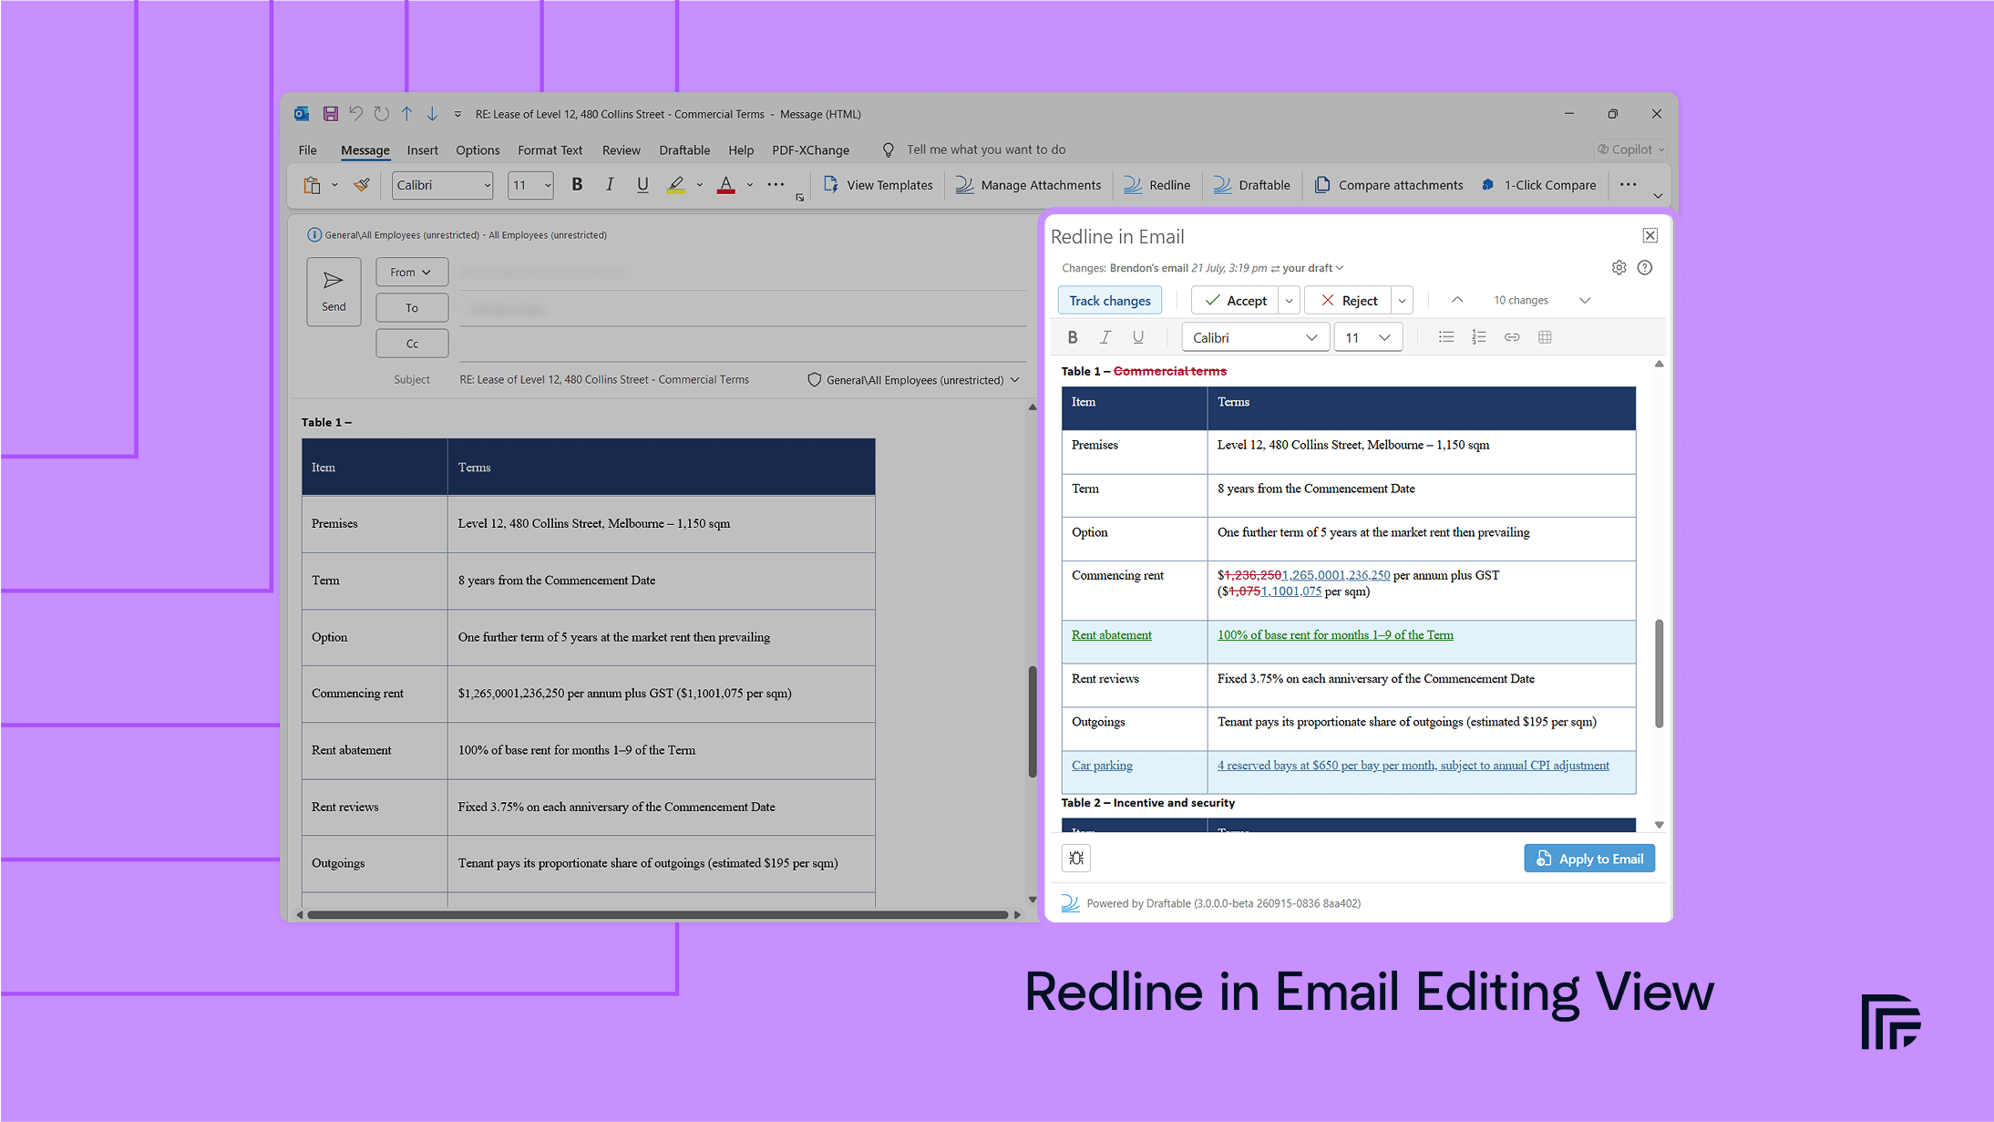
Task: Switch to the Review tab
Action: point(622,149)
